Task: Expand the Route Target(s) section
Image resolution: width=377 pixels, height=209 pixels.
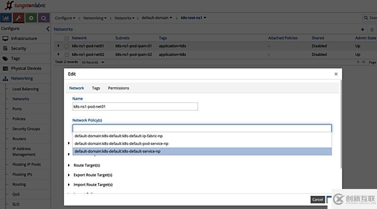Action: [x=69, y=165]
